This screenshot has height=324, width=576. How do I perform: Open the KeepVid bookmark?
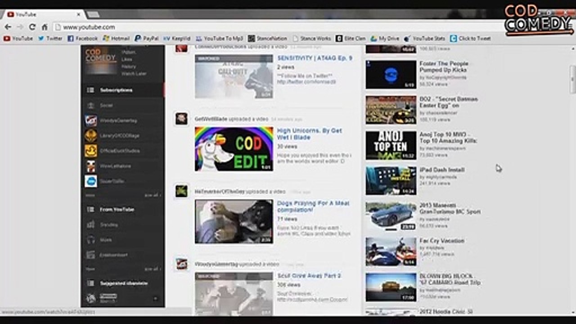click(177, 39)
